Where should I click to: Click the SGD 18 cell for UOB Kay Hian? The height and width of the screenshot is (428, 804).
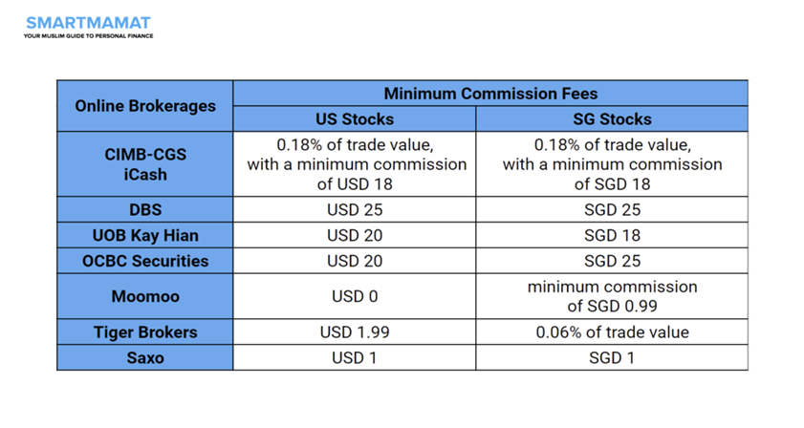[612, 235]
